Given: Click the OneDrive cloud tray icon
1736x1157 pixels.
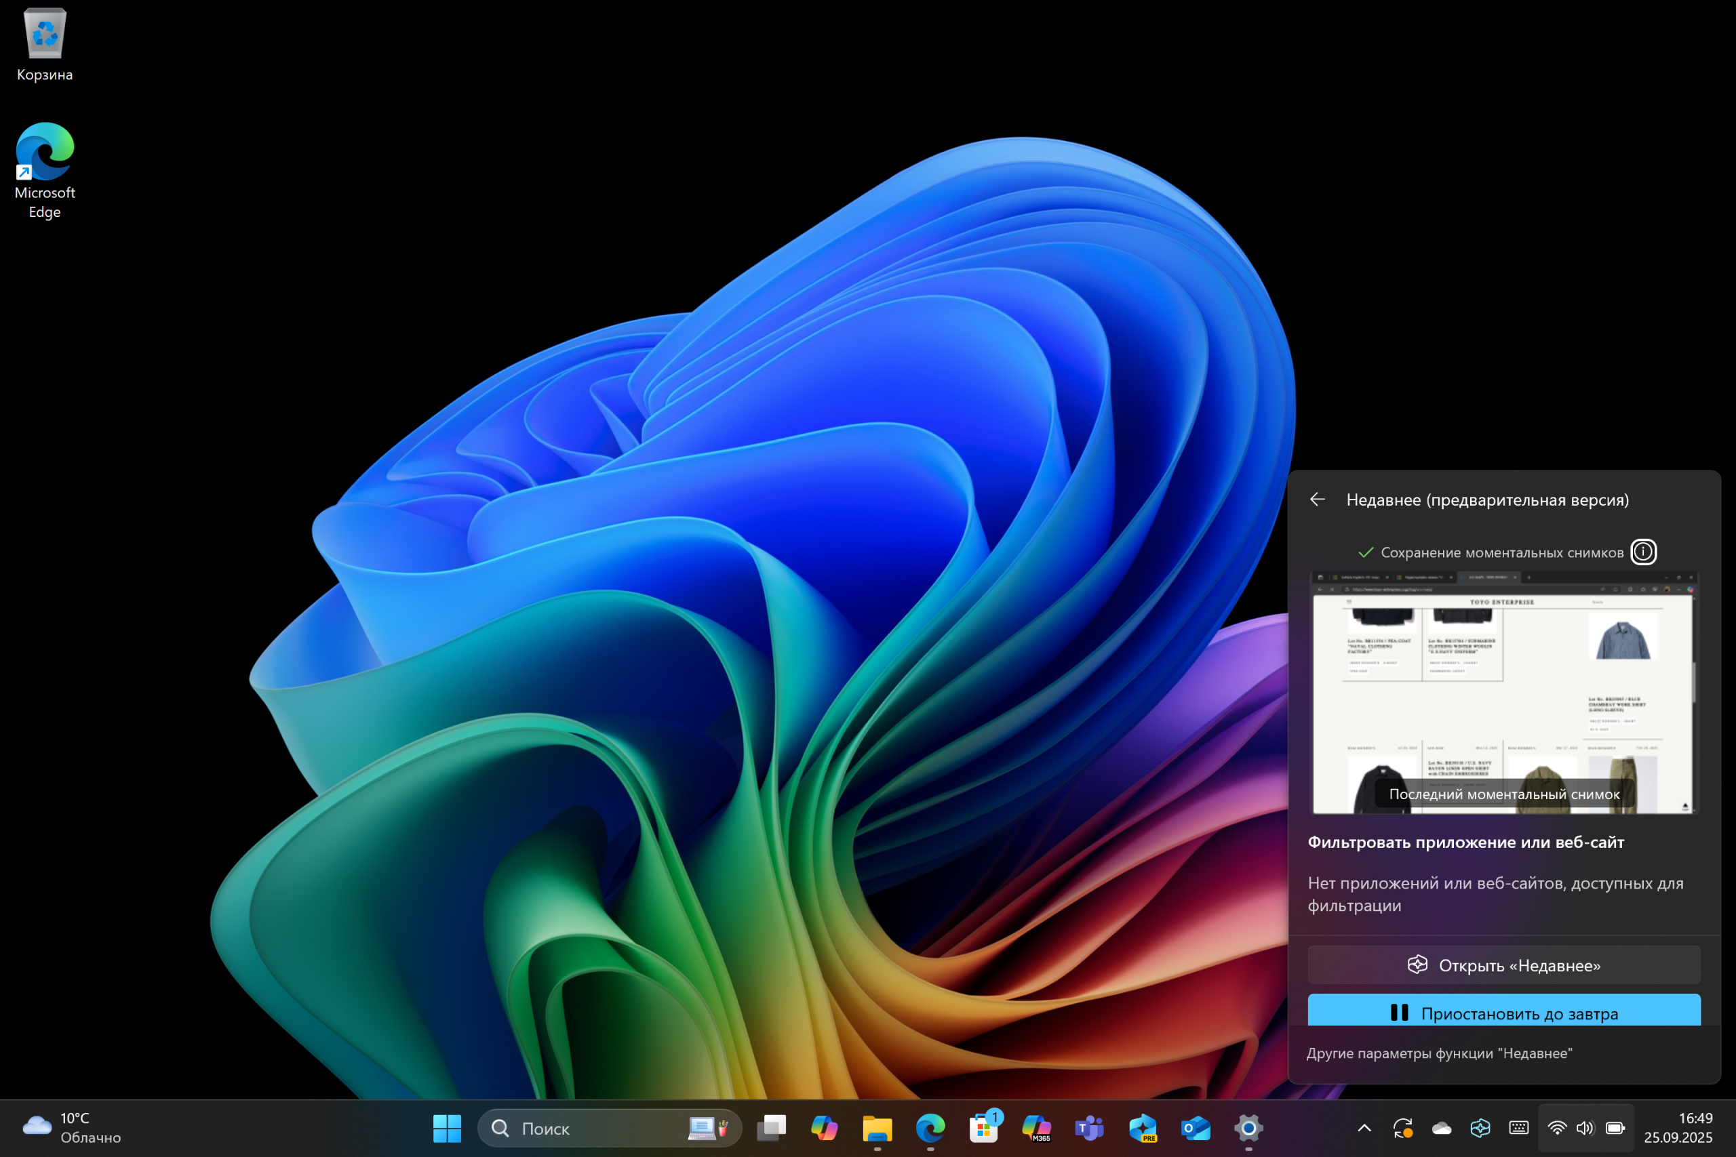Looking at the screenshot, I should (1442, 1127).
